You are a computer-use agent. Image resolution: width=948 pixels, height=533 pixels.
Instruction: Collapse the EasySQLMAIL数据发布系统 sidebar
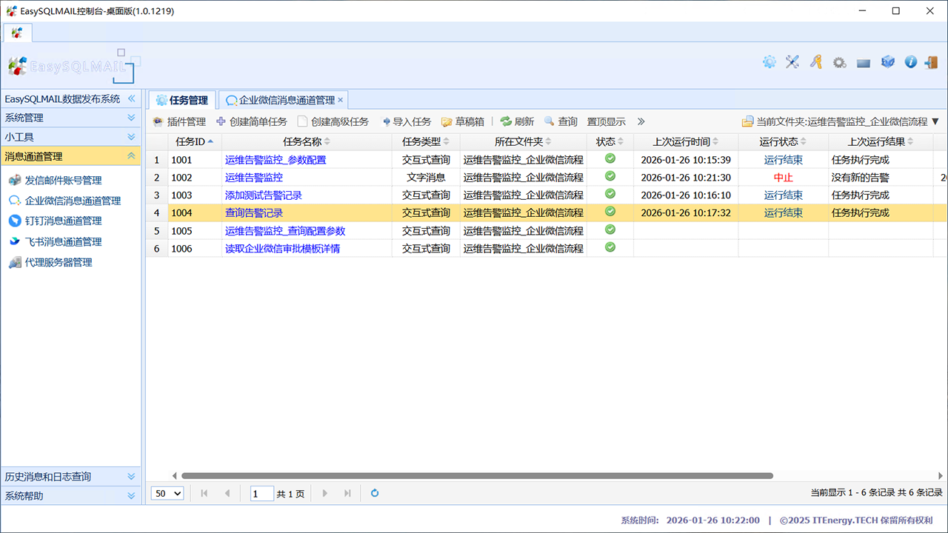point(131,98)
